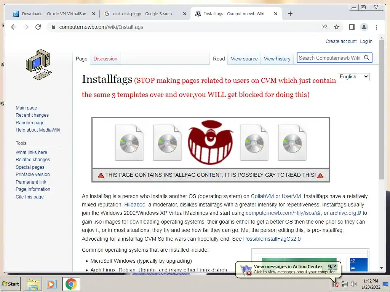Open the PossibleInstallFagOs2.0 link
The image size is (390, 292).
272,239
